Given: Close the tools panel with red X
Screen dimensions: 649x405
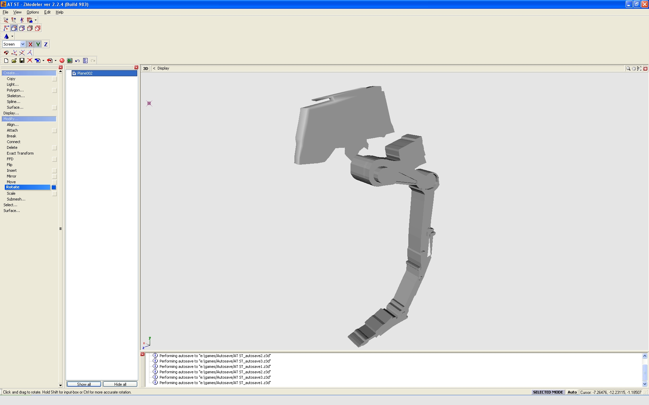Looking at the screenshot, I should click(61, 67).
